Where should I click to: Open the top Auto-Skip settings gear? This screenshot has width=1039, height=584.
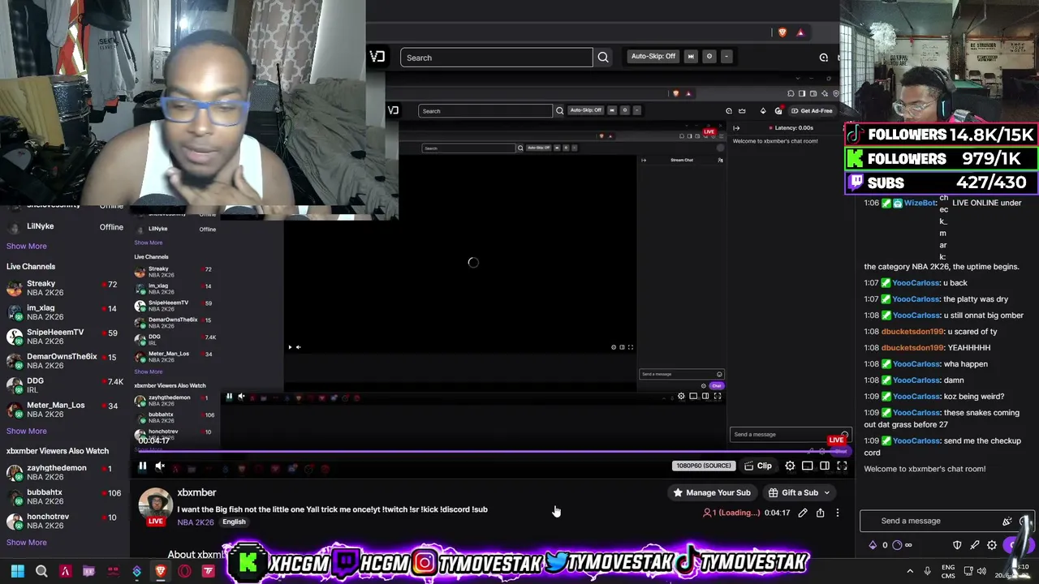point(709,57)
